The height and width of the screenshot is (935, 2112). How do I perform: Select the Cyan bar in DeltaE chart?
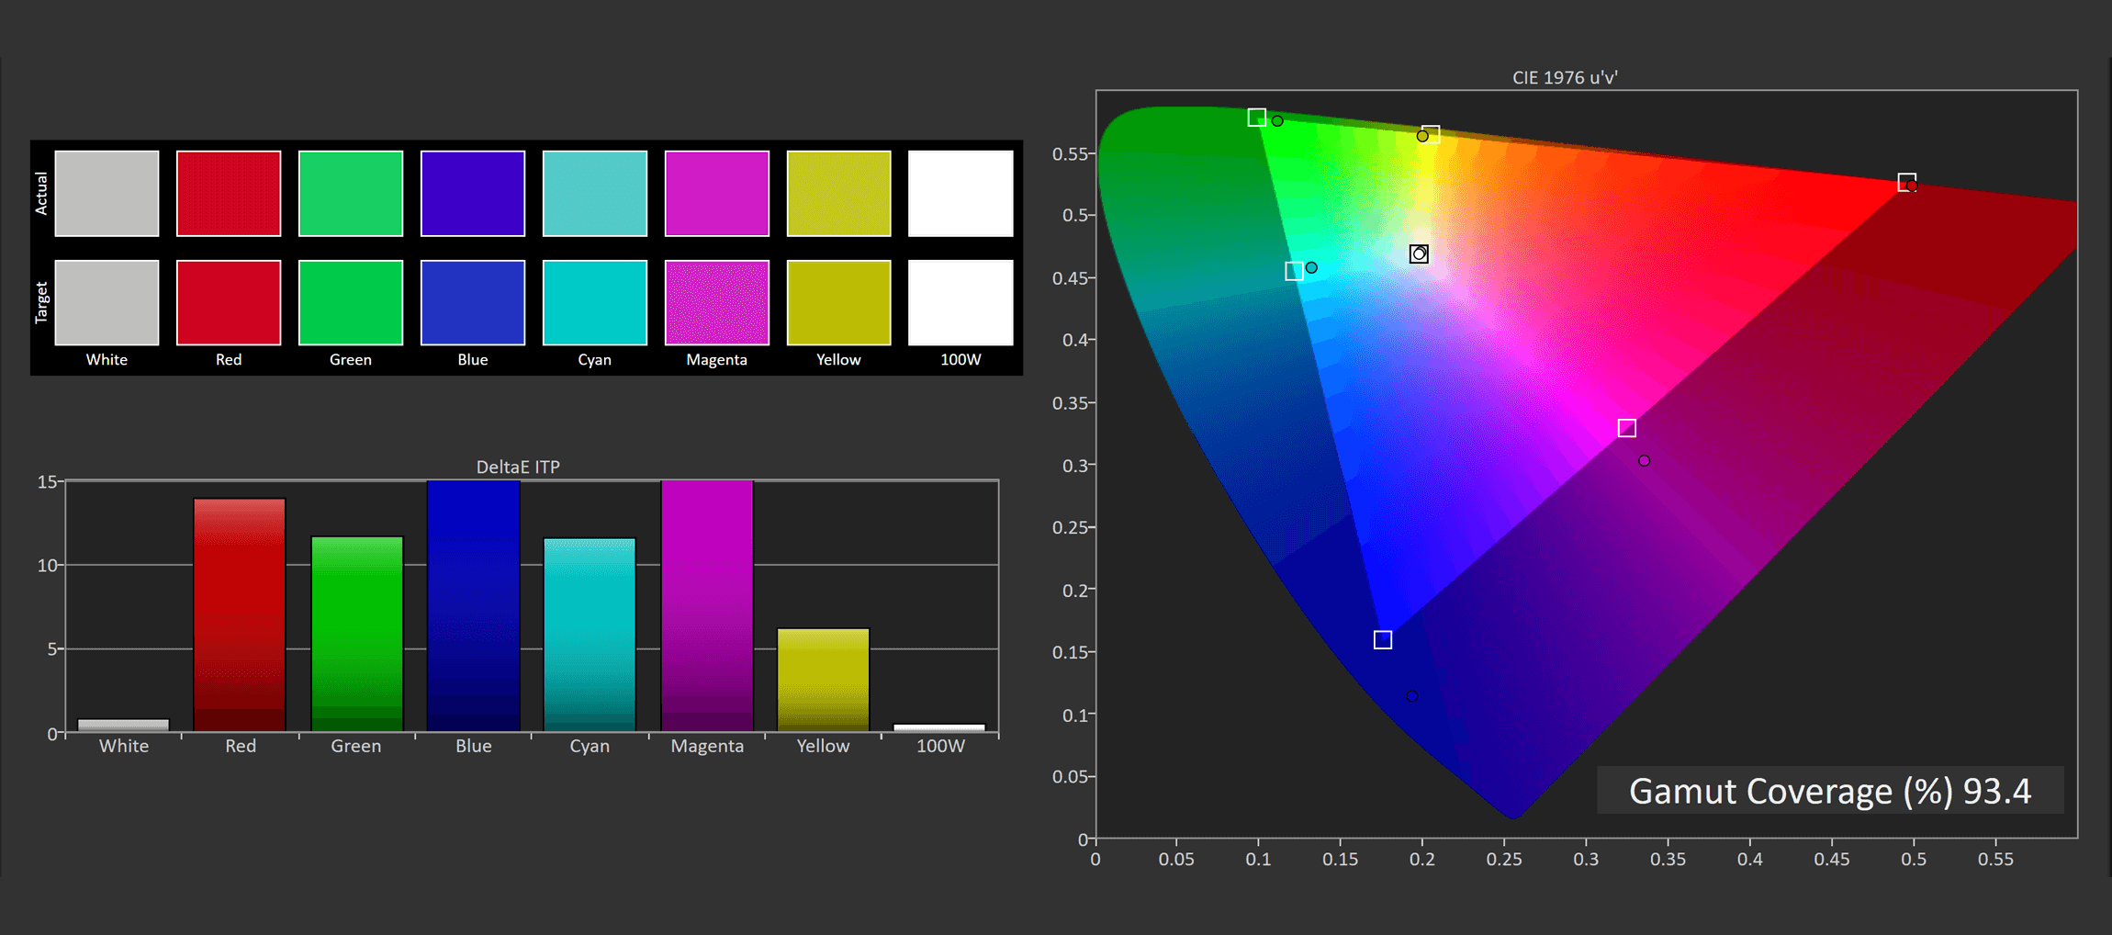pyautogui.click(x=590, y=635)
